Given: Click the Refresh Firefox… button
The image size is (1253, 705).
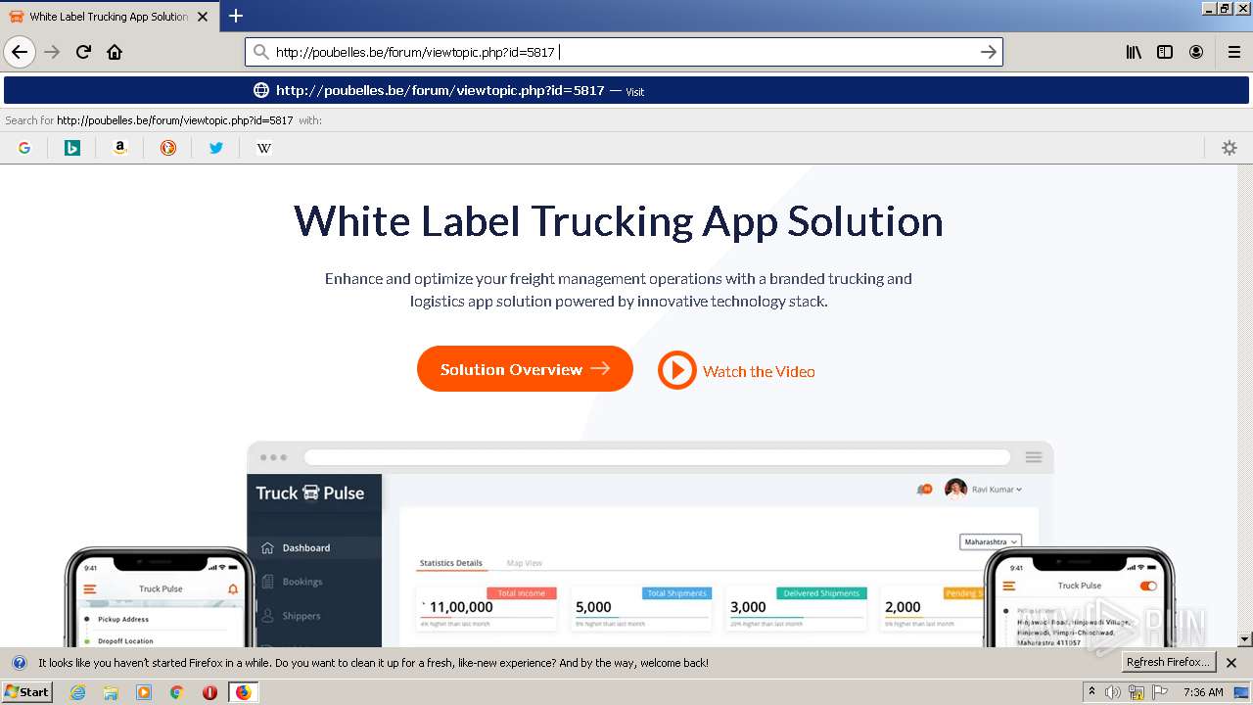Looking at the screenshot, I should pos(1169,662).
